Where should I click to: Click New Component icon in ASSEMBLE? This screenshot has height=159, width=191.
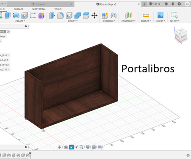(105, 15)
